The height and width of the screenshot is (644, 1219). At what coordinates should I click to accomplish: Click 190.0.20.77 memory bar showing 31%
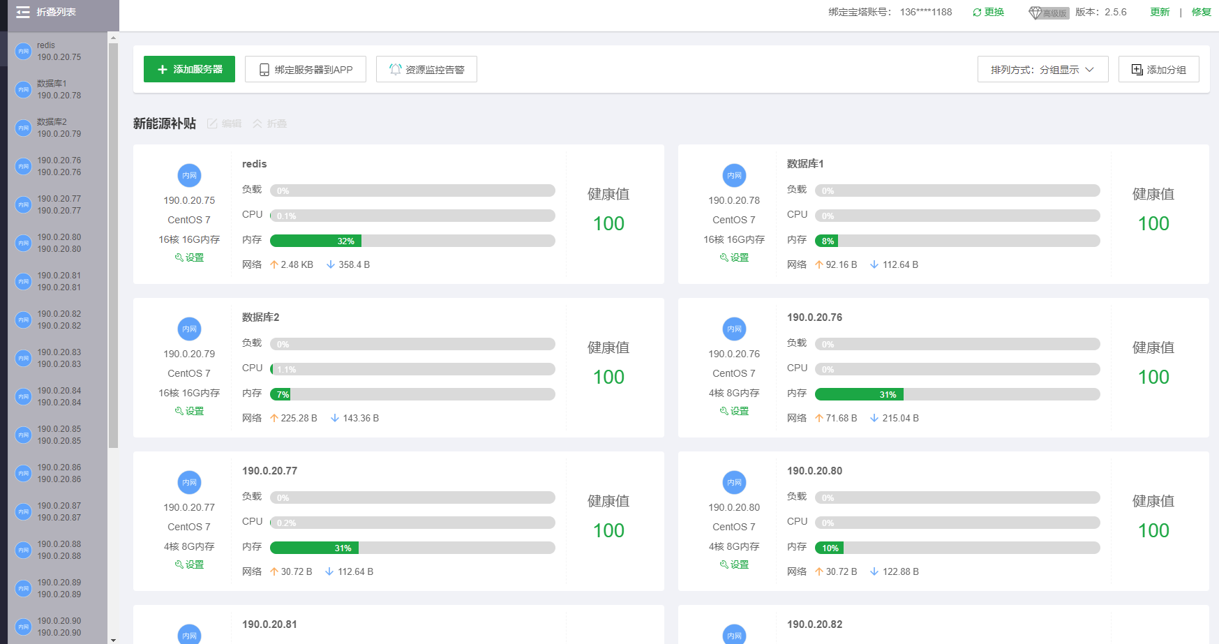point(412,548)
